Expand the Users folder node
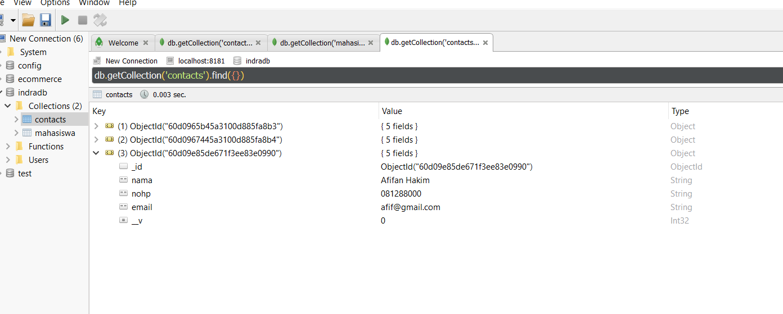Screen dimensions: 783x314 click(x=8, y=160)
